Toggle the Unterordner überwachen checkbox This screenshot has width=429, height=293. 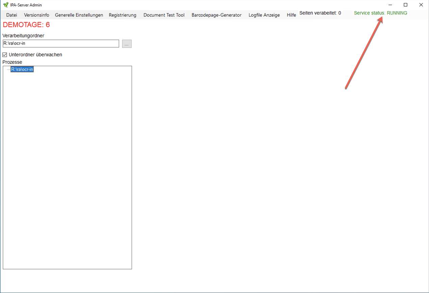click(x=5, y=55)
